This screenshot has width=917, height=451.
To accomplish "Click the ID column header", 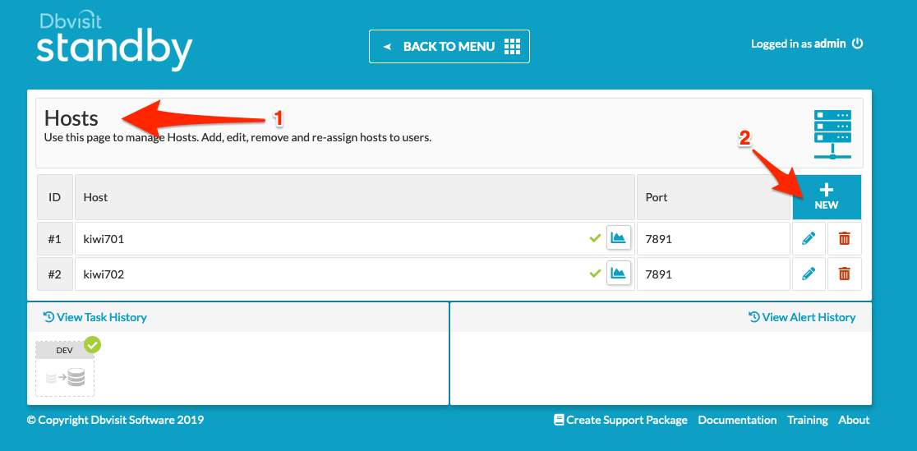I will (55, 197).
